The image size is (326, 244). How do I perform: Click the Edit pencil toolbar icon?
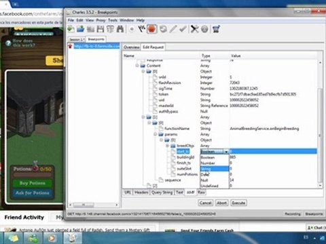click(x=173, y=29)
